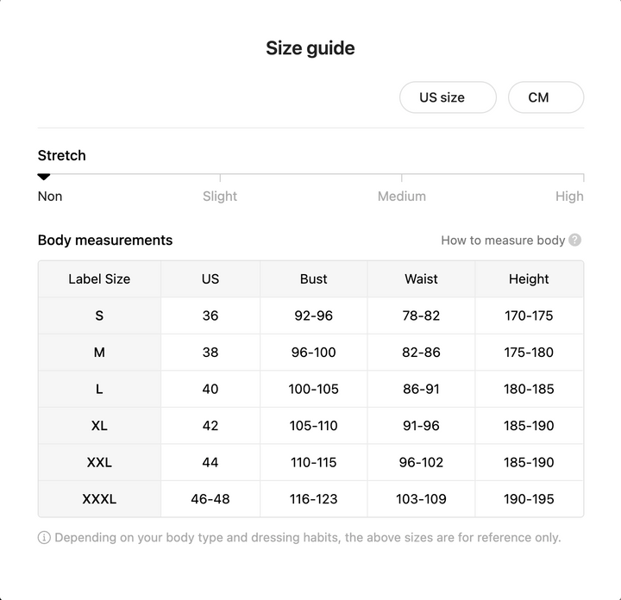Image resolution: width=621 pixels, height=600 pixels.
Task: Click the Stretch slider pointer at Non
Action: pos(44,177)
